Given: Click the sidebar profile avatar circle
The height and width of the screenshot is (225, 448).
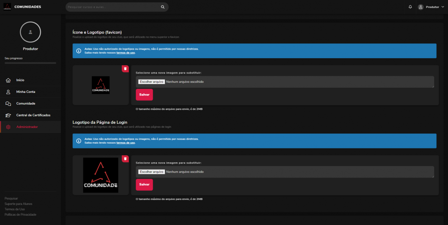Looking at the screenshot, I should 30,32.
